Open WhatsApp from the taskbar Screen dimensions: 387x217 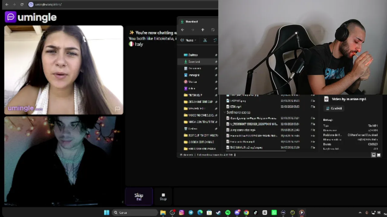[274, 212]
